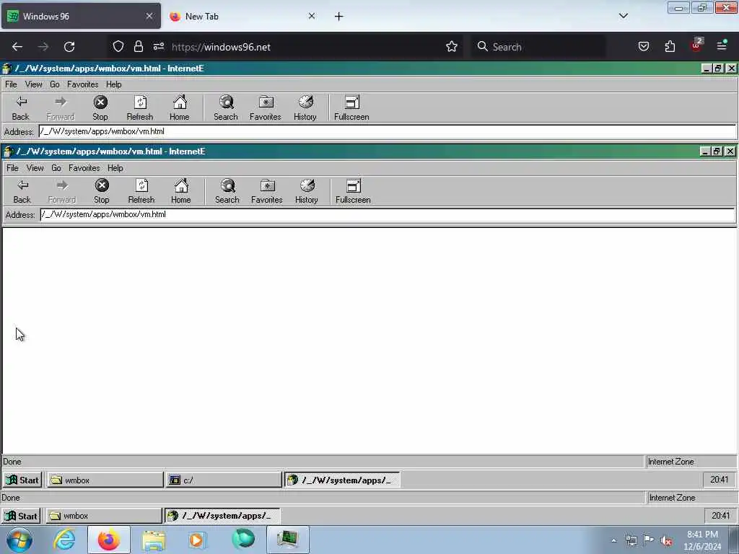
Task: Open site permissions icon in URL bar
Action: click(158, 46)
